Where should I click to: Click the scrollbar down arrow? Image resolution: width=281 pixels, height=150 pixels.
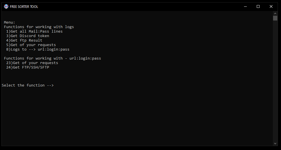pos(275,144)
